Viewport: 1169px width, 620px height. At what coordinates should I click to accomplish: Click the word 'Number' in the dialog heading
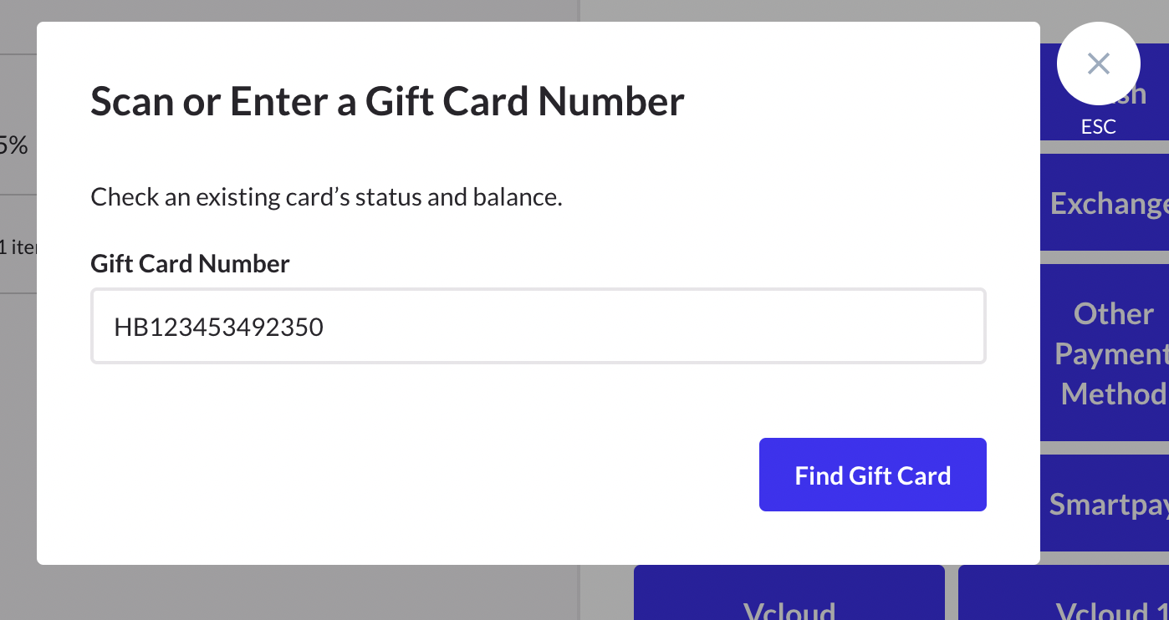point(611,101)
